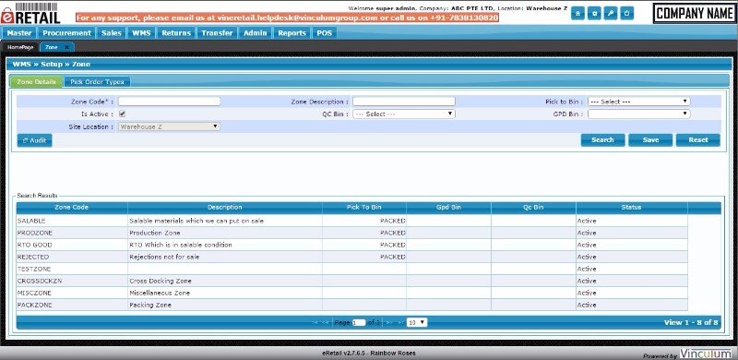The height and width of the screenshot is (360, 738).
Task: Select the PRODZONE row in results
Action: pos(352,233)
